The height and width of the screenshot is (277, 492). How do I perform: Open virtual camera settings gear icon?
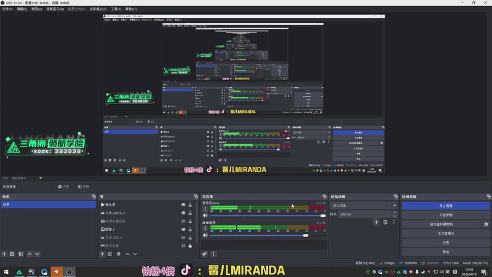point(486,224)
